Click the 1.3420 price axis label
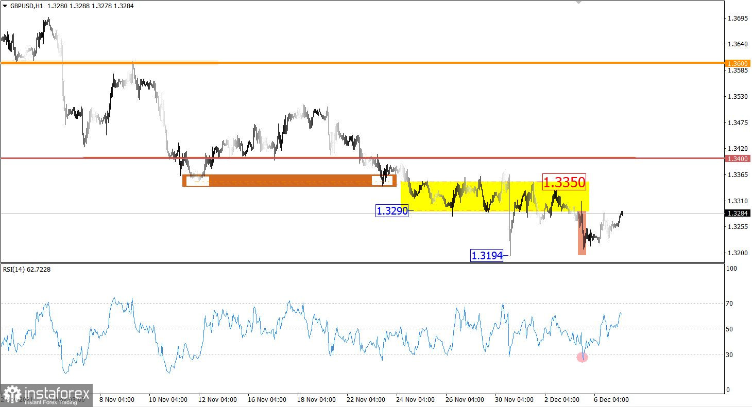 tap(737, 148)
